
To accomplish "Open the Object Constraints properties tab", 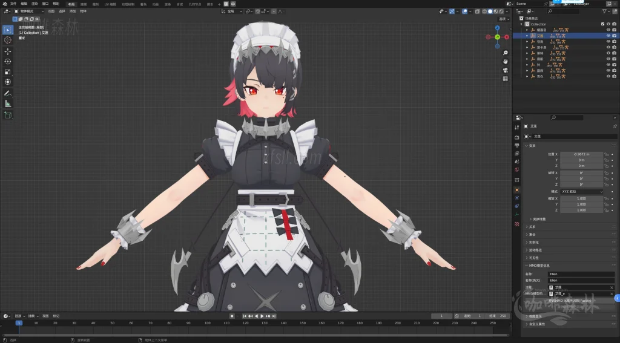I will click(517, 206).
